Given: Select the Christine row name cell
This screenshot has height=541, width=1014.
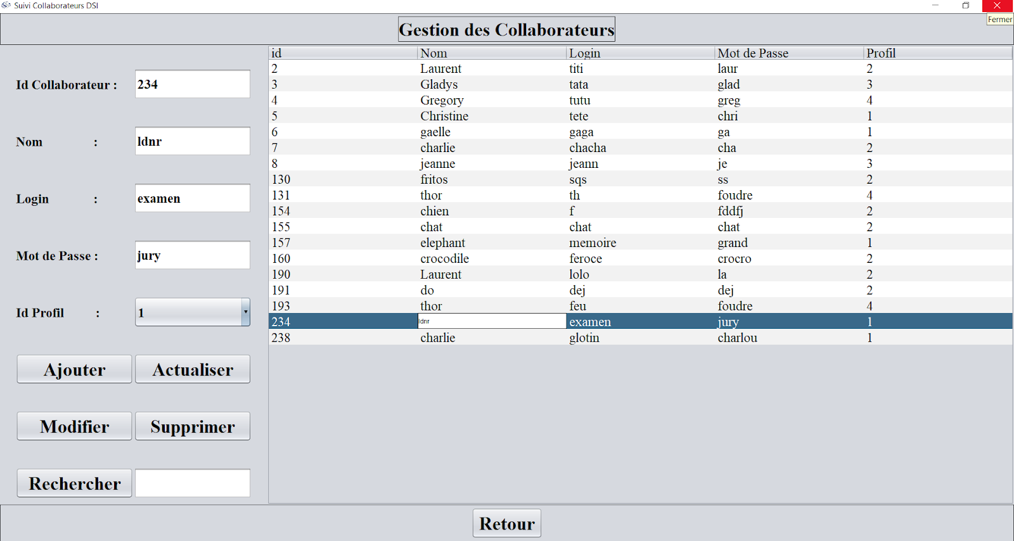Looking at the screenshot, I should click(492, 116).
